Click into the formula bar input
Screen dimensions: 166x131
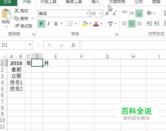pos(123,45)
